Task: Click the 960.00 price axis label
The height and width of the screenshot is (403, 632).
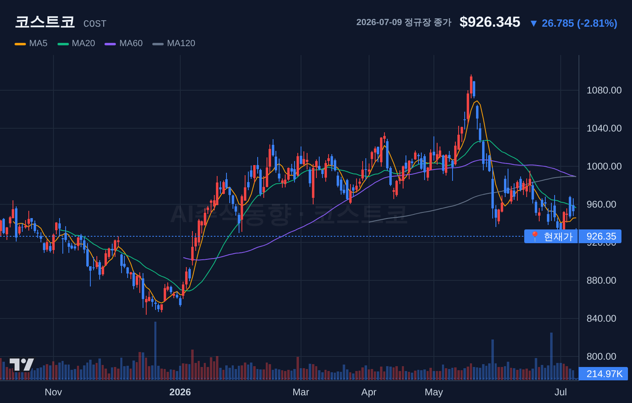Action: 601,204
